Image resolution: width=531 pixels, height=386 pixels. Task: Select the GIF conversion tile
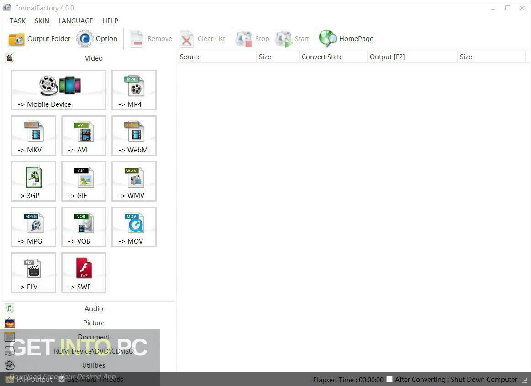[x=84, y=181]
